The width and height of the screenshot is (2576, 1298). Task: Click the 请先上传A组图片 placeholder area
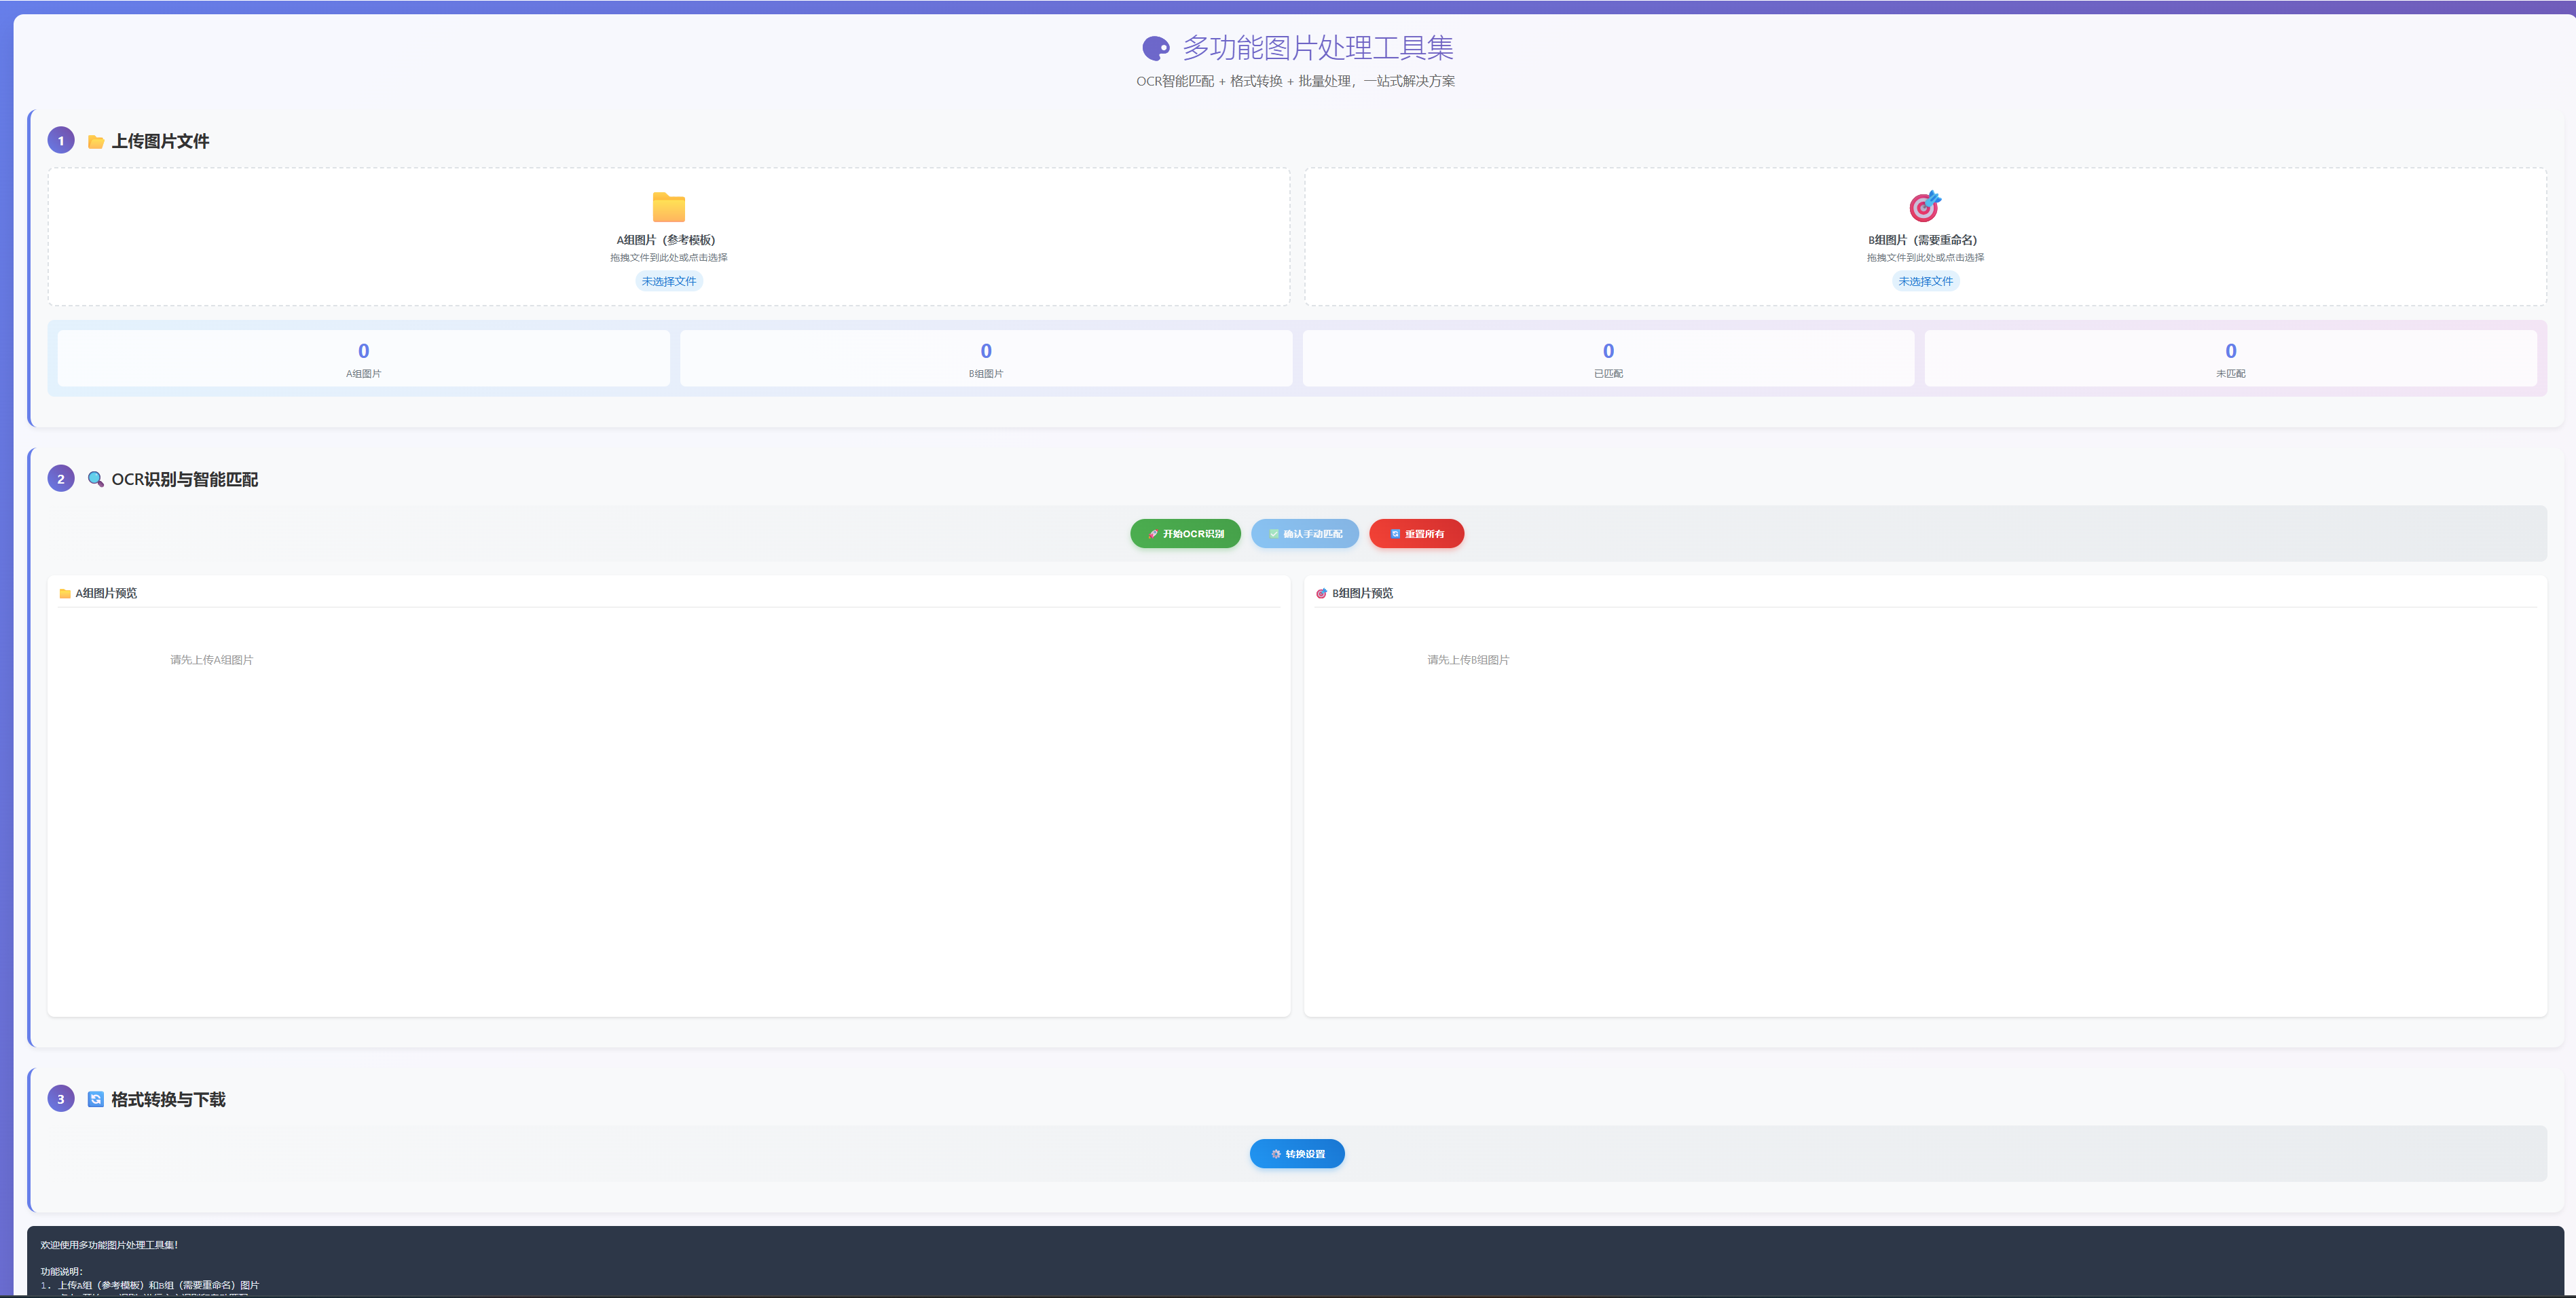[211, 660]
